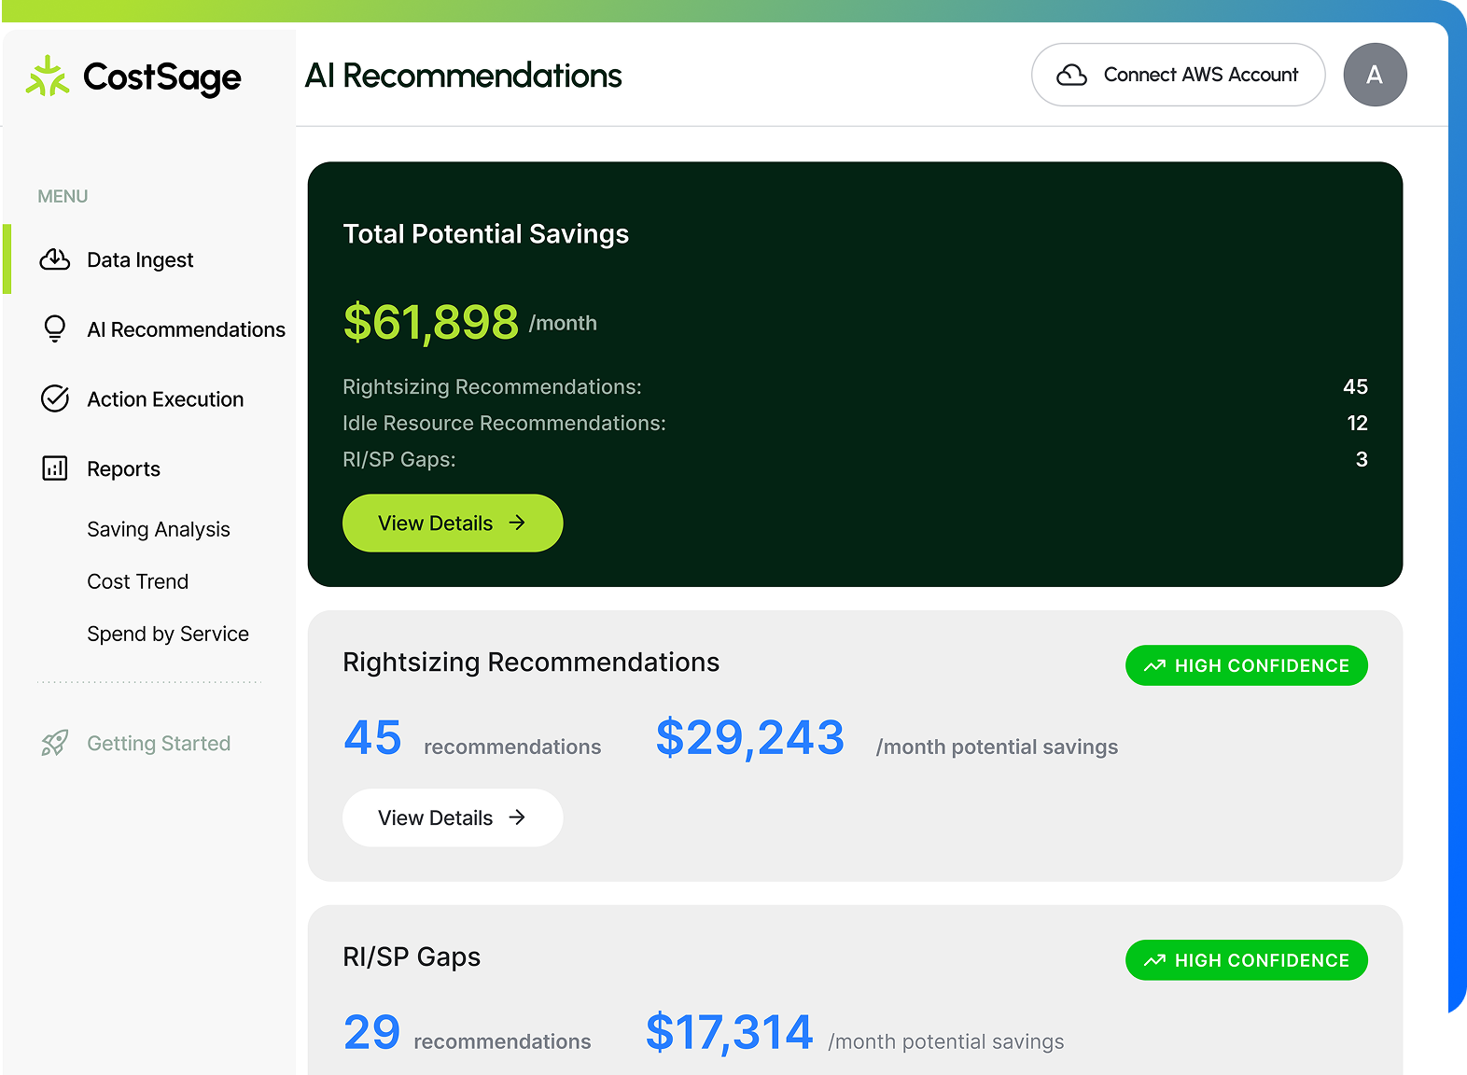Click the Reports bar chart icon
This screenshot has height=1075, width=1467.
click(55, 468)
